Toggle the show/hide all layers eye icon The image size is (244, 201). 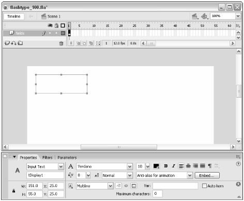(50, 26)
